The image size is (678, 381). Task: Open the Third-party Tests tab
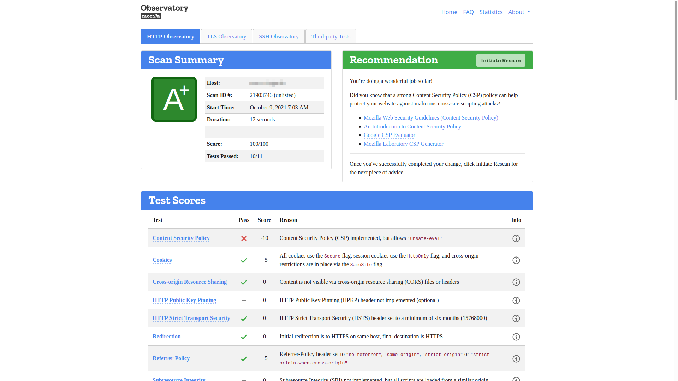[331, 36]
